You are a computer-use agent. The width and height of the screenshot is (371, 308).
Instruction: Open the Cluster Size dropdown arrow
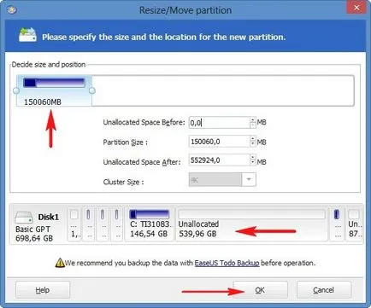click(x=249, y=179)
